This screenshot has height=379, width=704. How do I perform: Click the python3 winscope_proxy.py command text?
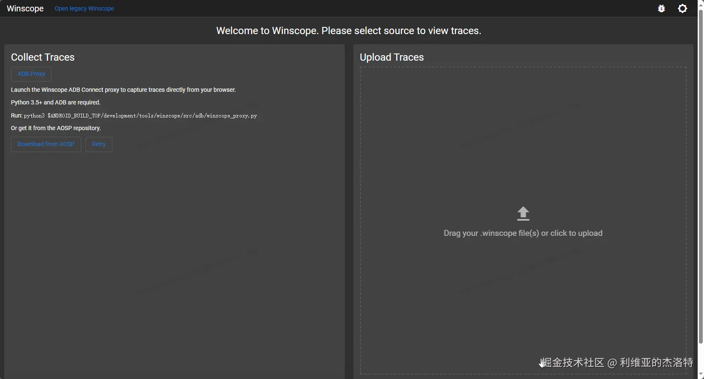[140, 116]
